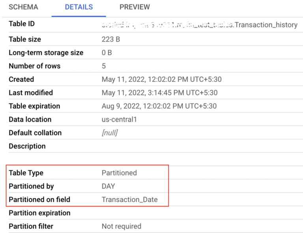Screen dimensions: 303x233
Task: Click the Description label
Action: point(27,146)
